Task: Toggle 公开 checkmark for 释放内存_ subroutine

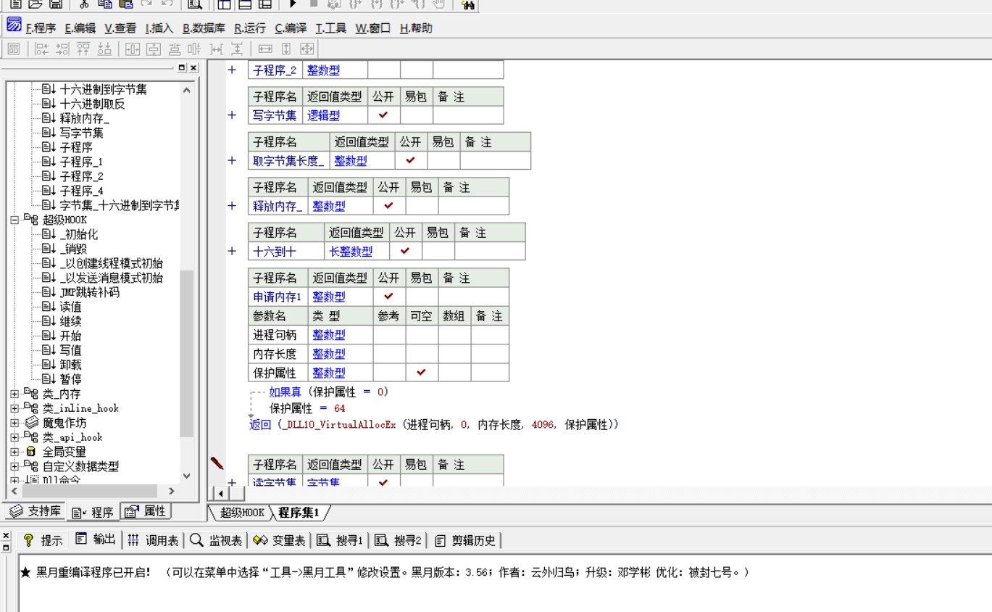Action: coord(388,206)
